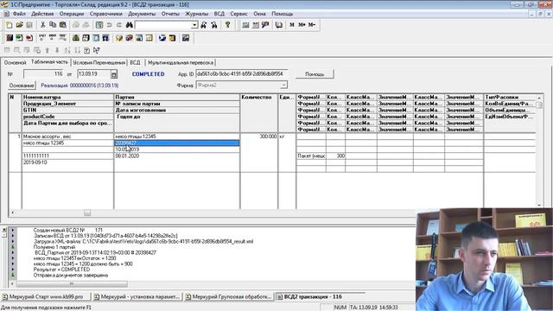
Task: Click the move row down arrow icon
Action: 57,50
